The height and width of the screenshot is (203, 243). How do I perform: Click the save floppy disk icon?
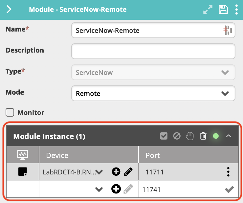[x=223, y=10]
